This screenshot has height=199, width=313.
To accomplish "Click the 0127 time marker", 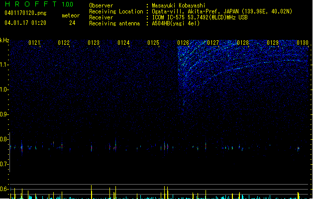I will pyautogui.click(x=213, y=43).
